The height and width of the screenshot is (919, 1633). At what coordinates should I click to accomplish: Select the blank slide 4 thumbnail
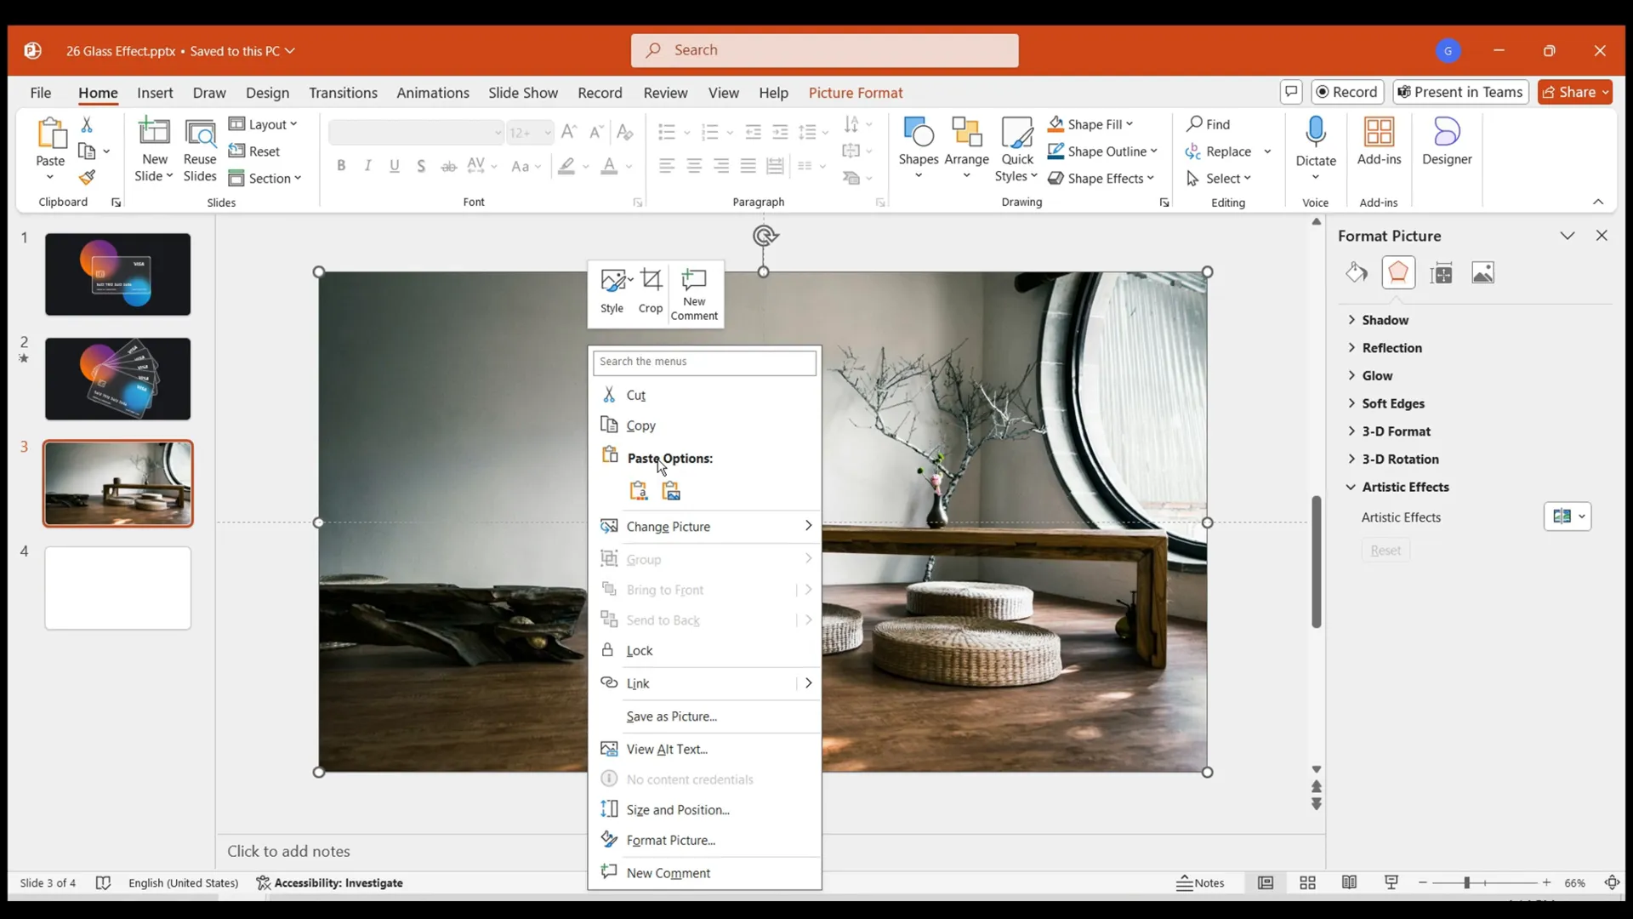(x=118, y=589)
